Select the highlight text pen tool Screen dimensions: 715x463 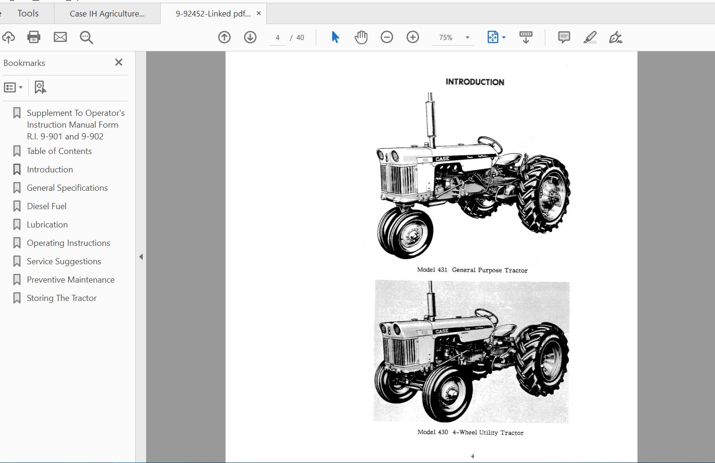(x=590, y=37)
